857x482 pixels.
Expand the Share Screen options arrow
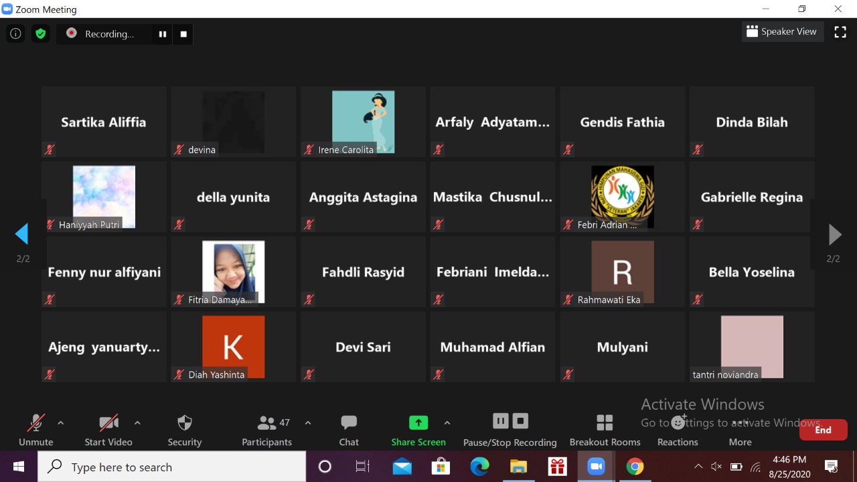447,423
